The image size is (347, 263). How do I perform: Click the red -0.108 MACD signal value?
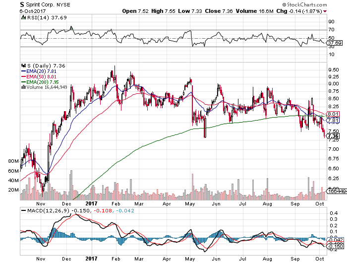pos(103,211)
